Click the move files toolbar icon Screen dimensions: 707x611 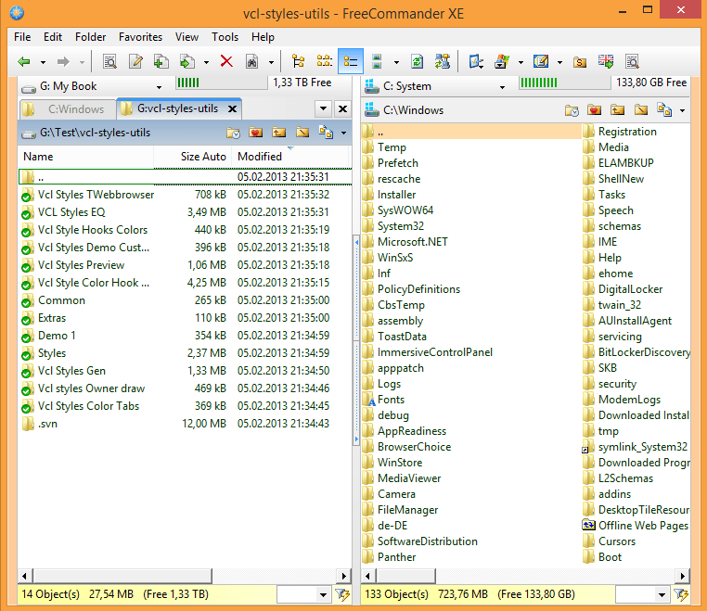coord(187,62)
